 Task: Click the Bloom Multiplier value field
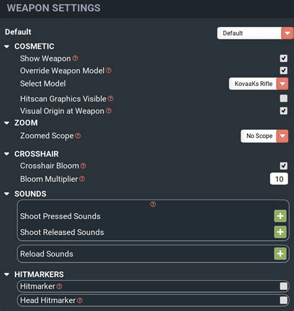[x=279, y=179]
